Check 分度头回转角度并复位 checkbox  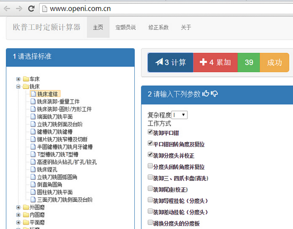pos(150,166)
